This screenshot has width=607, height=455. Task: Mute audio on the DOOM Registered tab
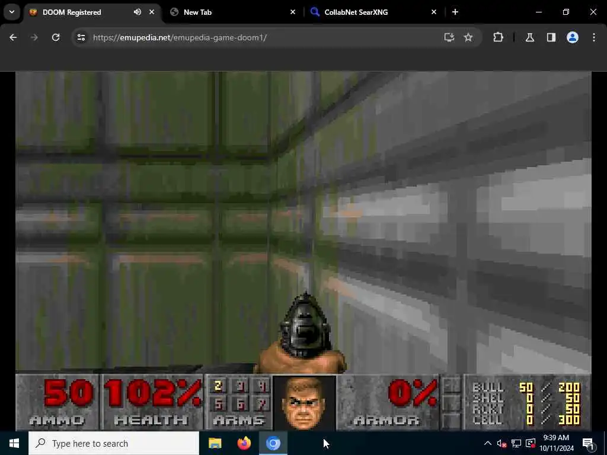pyautogui.click(x=138, y=12)
